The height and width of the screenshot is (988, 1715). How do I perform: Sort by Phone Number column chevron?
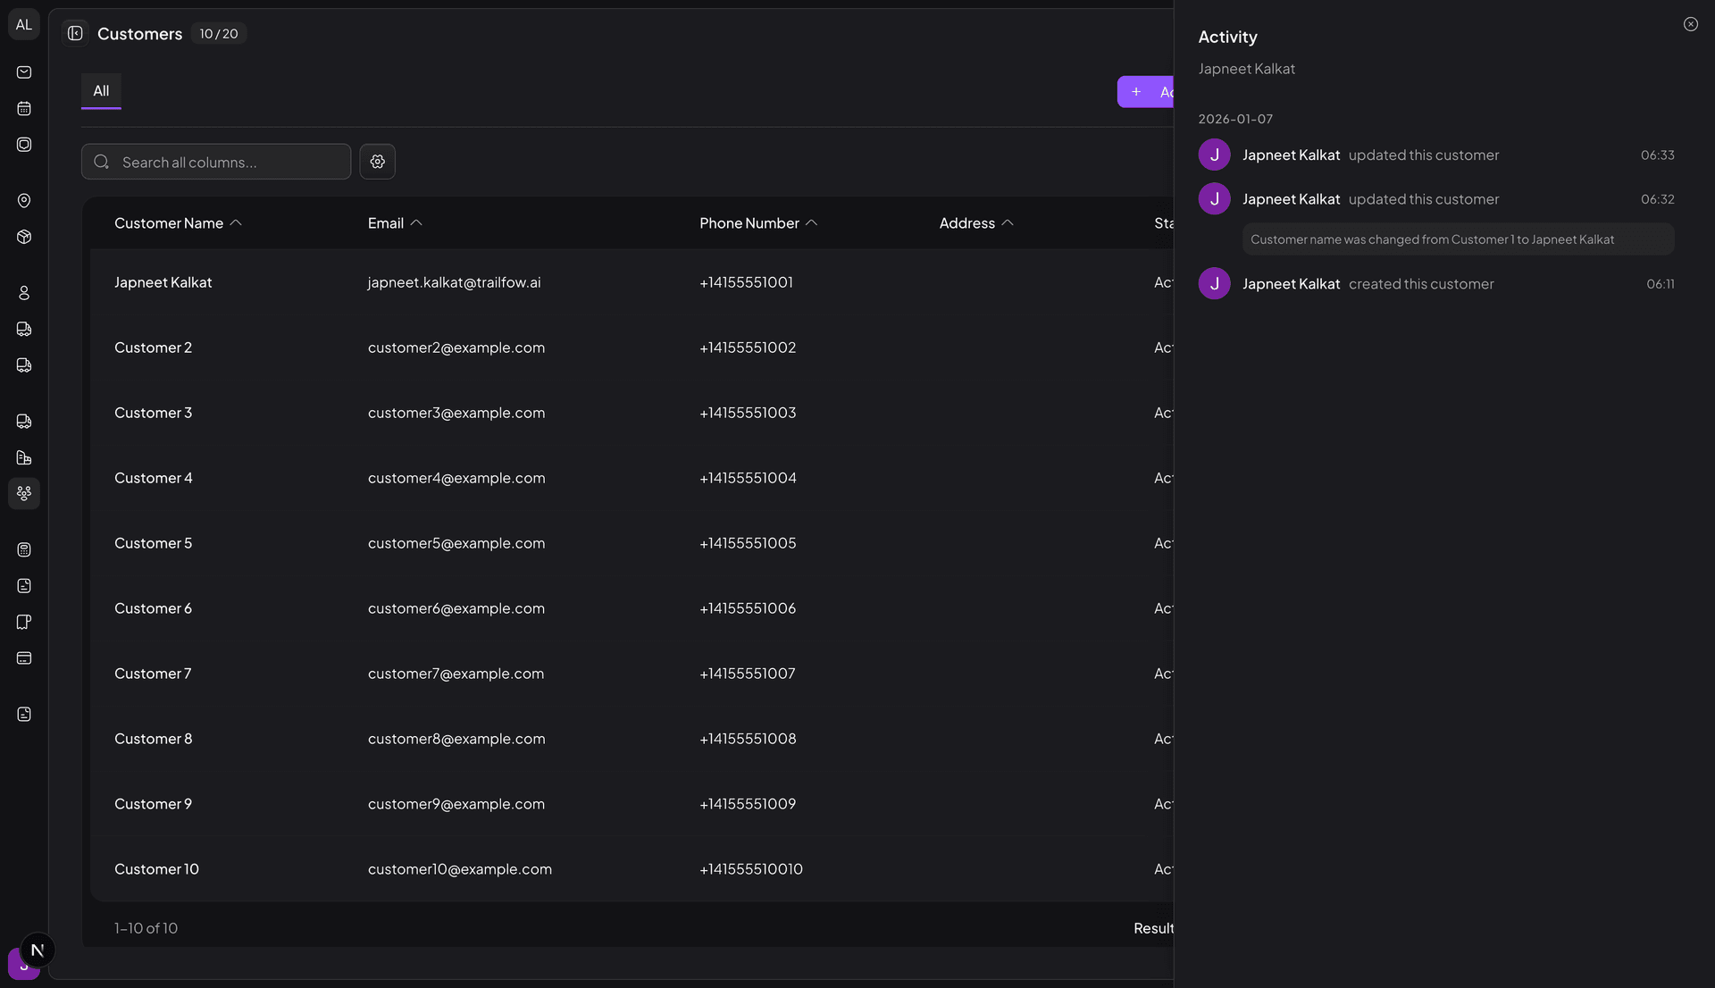click(811, 223)
